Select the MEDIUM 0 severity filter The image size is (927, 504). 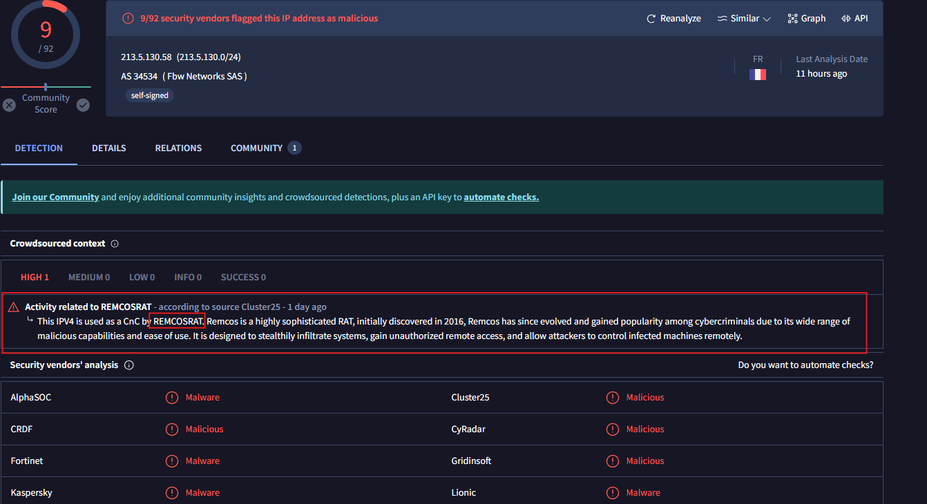89,277
